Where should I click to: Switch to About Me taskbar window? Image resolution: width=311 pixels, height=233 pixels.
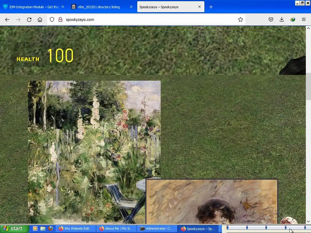116,229
